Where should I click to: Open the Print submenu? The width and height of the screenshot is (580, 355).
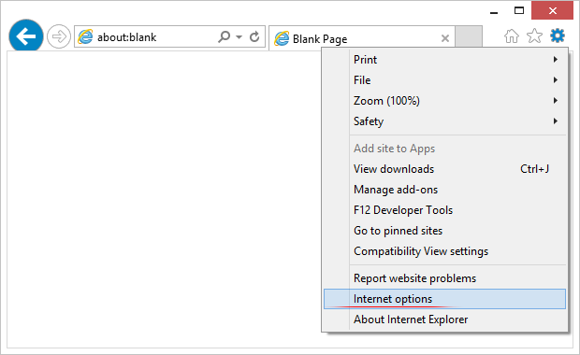point(445,60)
